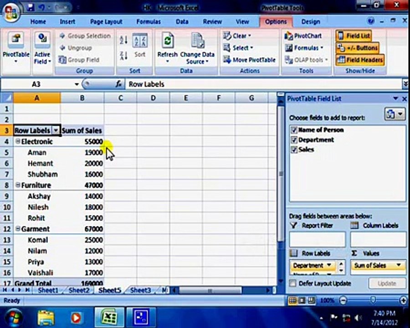The image size is (410, 328).
Task: Open Windows Start menu
Action: click(x=14, y=318)
